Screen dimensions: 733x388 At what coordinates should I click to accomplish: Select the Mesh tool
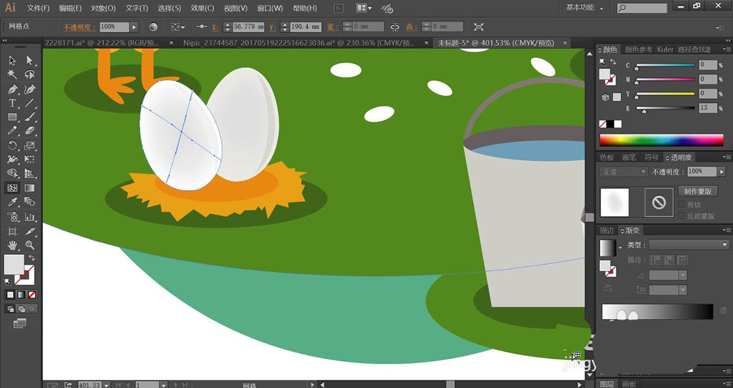pos(12,188)
